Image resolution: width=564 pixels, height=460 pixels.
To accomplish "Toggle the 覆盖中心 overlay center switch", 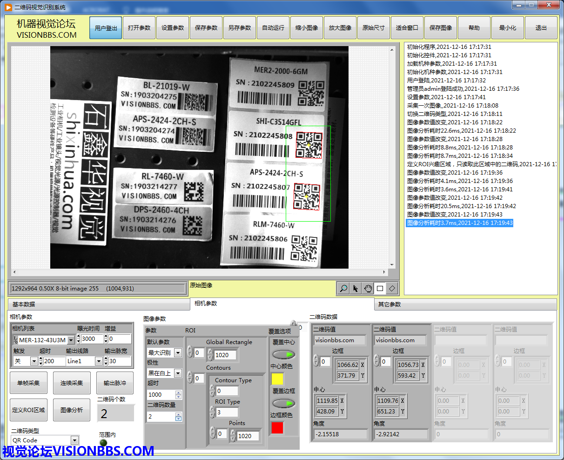I will (x=283, y=355).
